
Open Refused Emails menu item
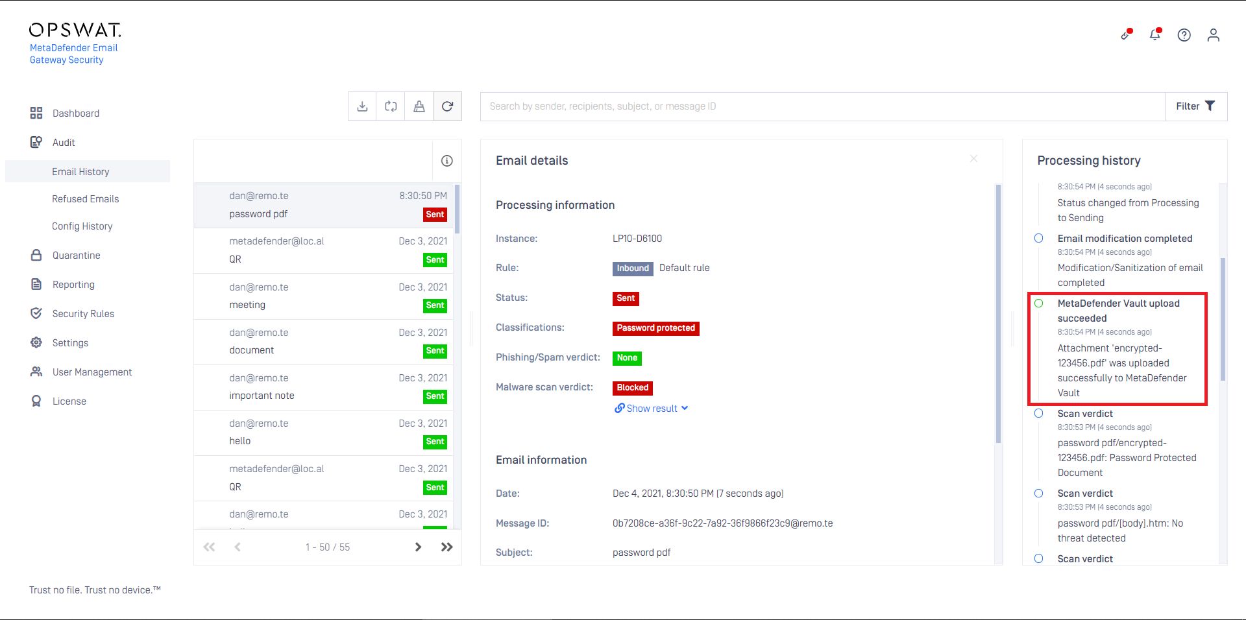pyautogui.click(x=86, y=198)
